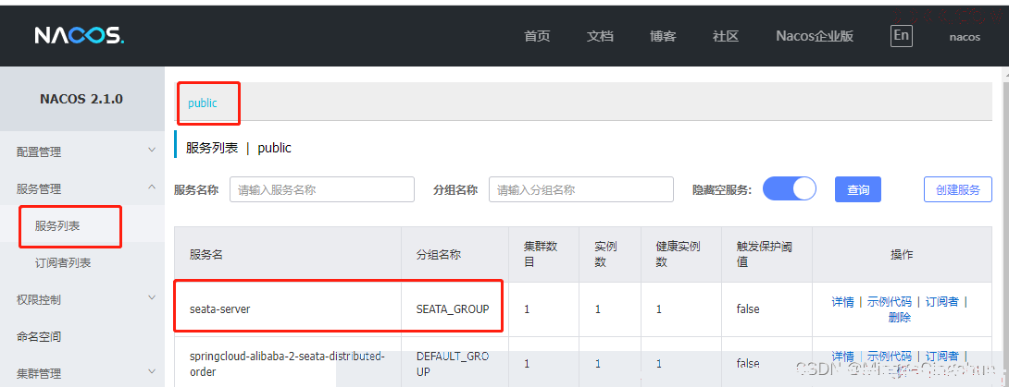Collapse the 服务管理 sidebar menu

(x=82, y=188)
